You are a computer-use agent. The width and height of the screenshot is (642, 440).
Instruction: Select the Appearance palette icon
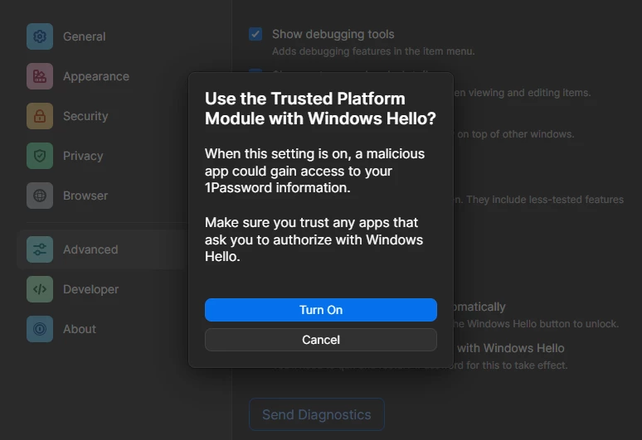click(x=40, y=76)
